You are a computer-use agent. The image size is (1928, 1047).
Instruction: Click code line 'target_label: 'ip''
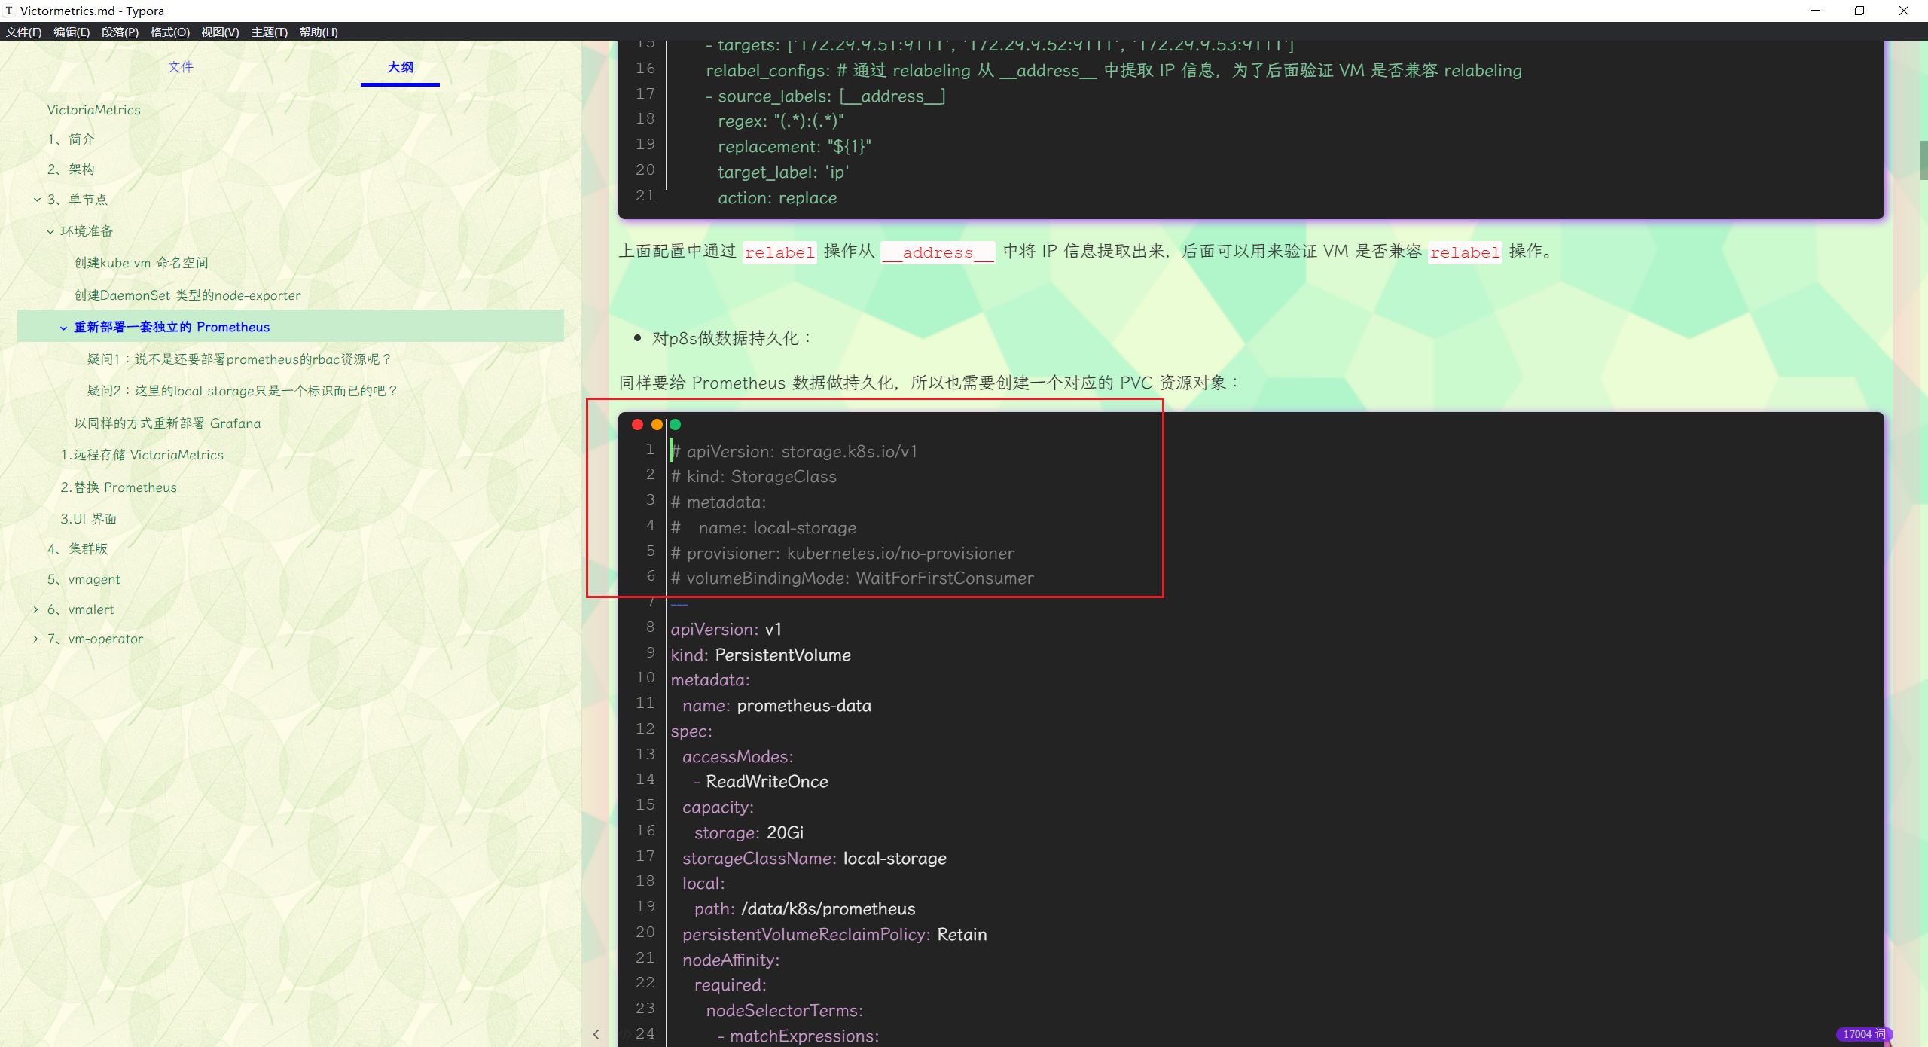tap(783, 172)
